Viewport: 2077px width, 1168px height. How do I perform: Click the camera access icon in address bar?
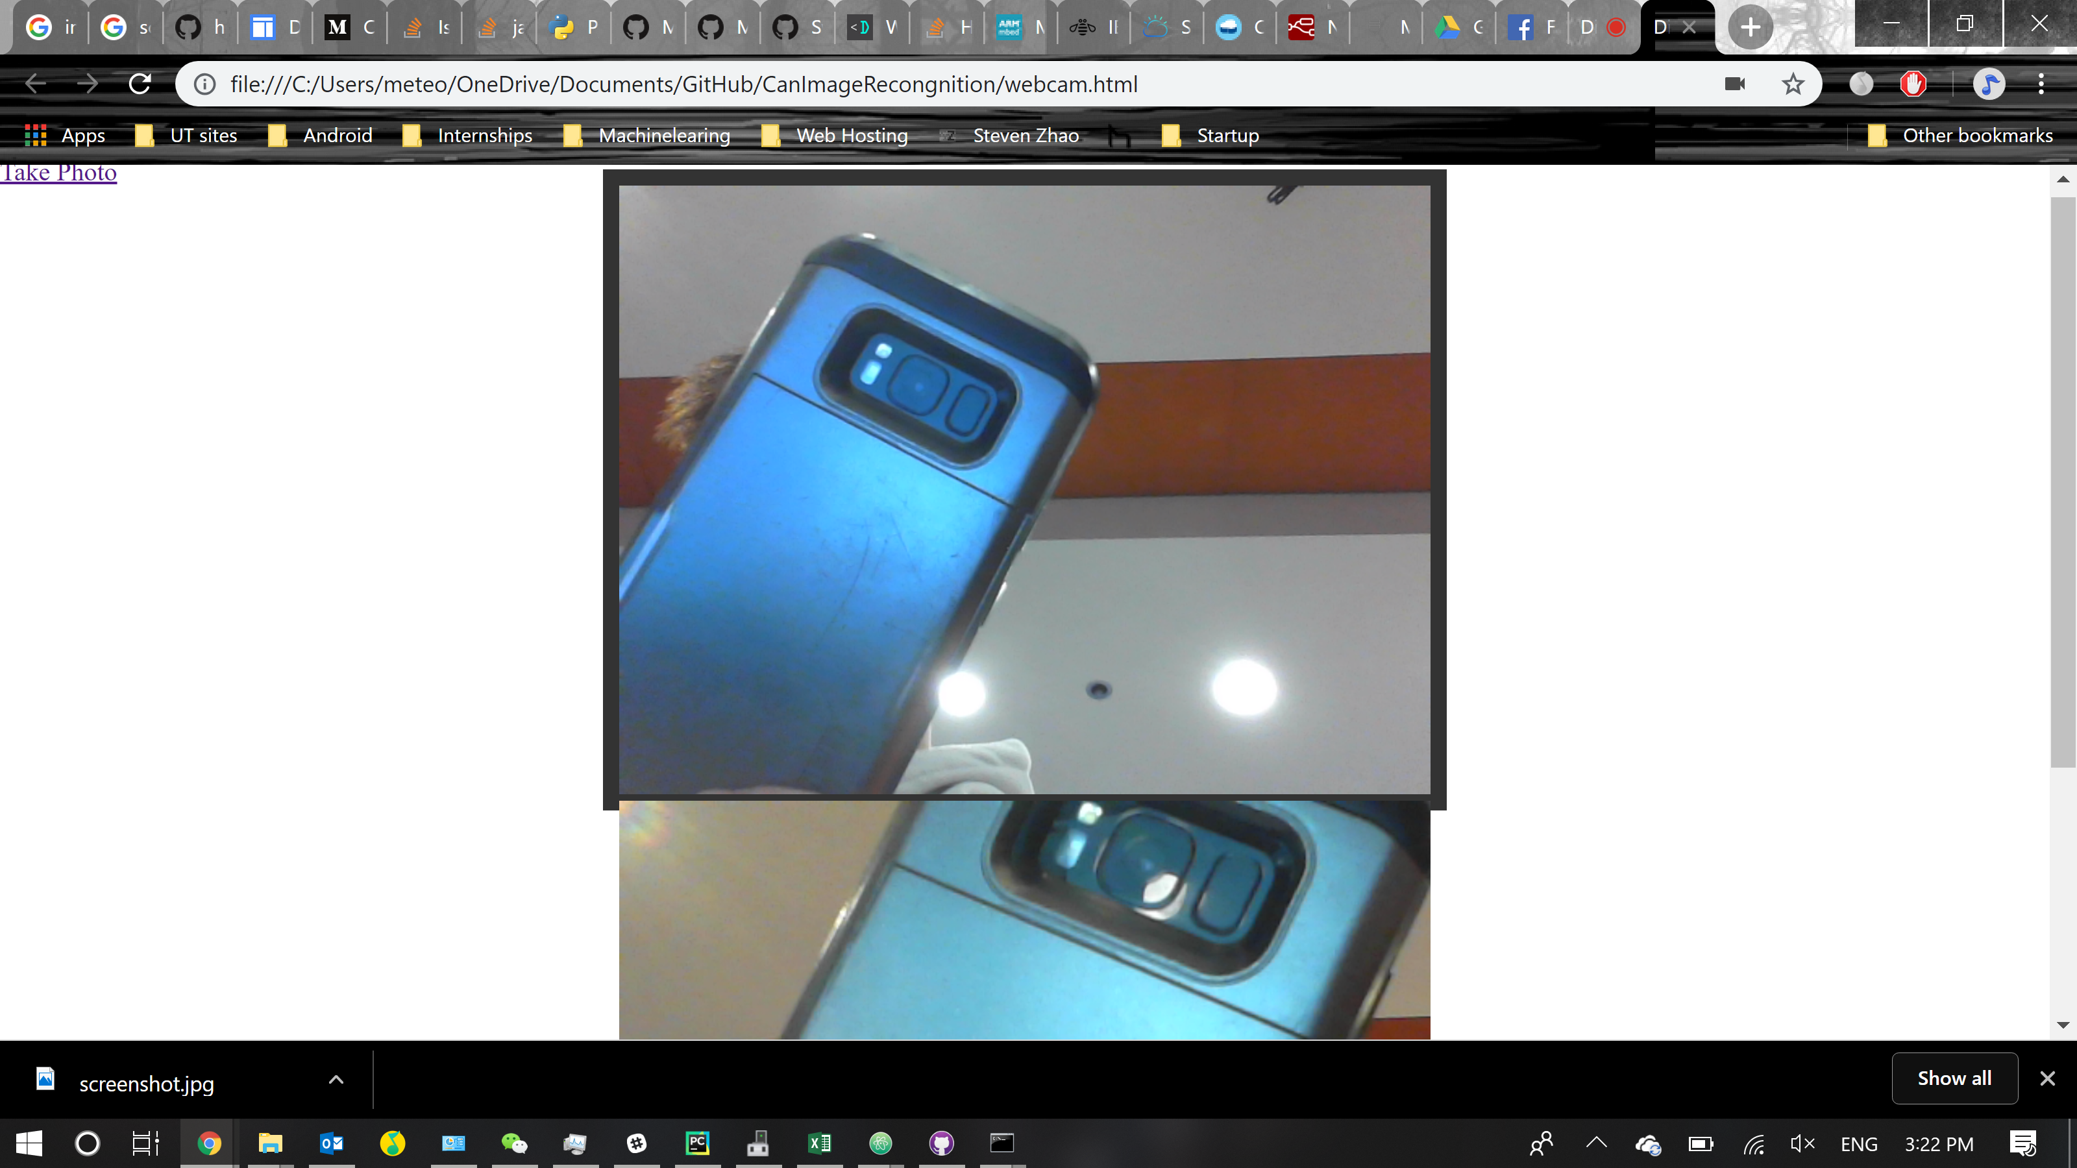tap(1734, 84)
